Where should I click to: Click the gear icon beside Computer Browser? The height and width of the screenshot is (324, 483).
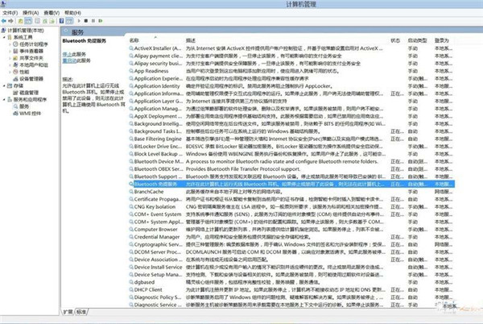click(x=131, y=230)
